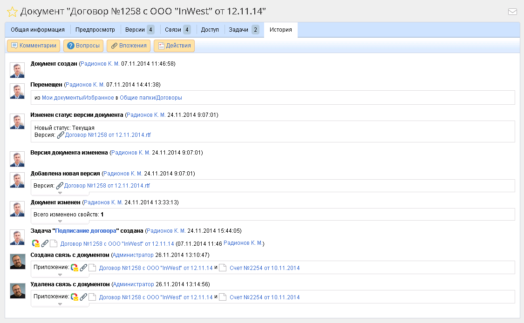
Task: Toggle the Действия filter button
Action: tap(174, 46)
